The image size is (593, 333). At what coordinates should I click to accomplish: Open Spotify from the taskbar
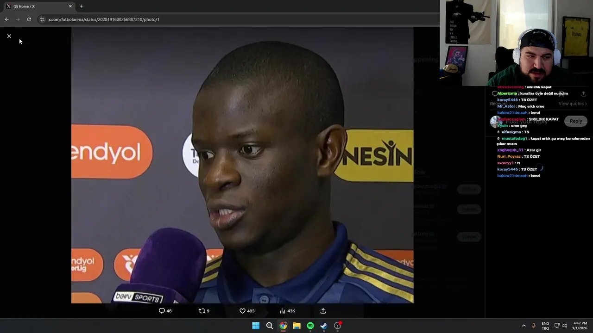coord(310,326)
